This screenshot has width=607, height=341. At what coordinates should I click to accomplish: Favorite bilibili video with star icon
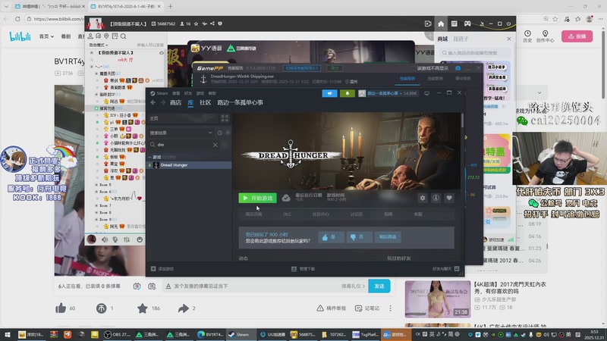[x=143, y=308]
